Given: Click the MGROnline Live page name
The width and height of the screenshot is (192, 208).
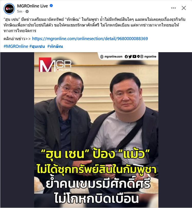Looking at the screenshot, I should (x=32, y=6).
